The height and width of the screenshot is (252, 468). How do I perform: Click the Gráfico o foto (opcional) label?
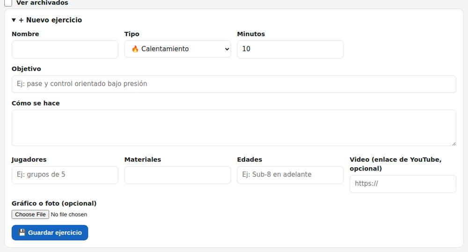pos(54,203)
